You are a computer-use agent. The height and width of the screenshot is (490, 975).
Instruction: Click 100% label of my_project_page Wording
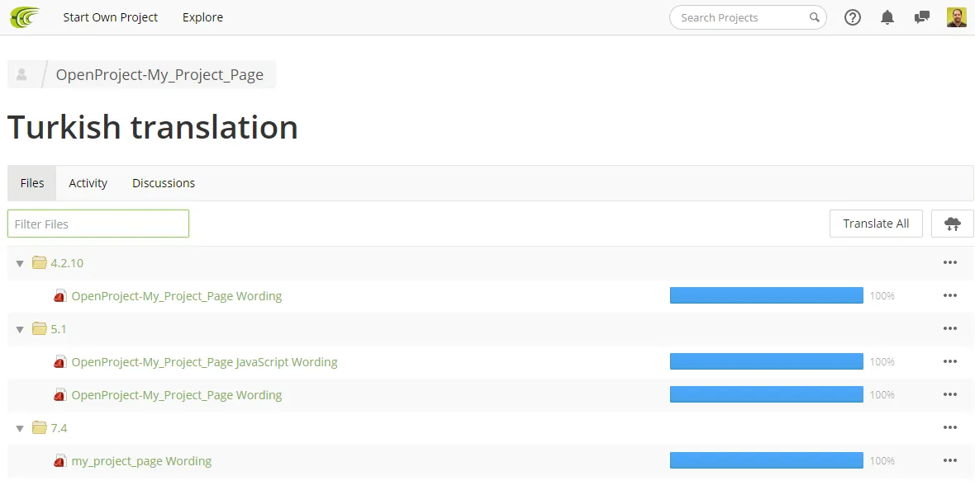882,460
